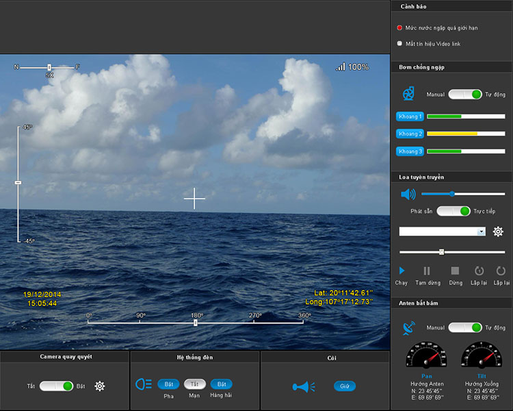Open loudspeaker settings gear

click(498, 232)
